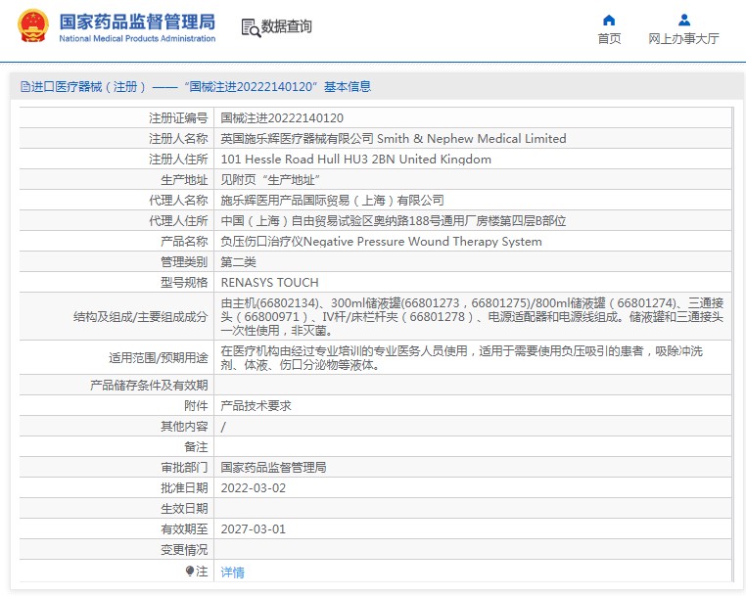The width and height of the screenshot is (746, 596).
Task: Select address 101 Hessle Road Hull
Action: 356,160
